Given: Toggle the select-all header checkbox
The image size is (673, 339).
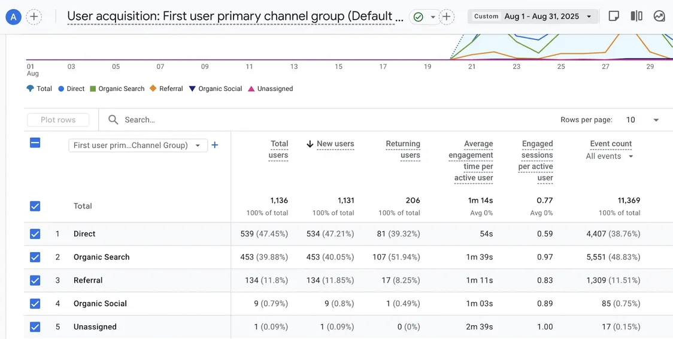Looking at the screenshot, I should coord(35,143).
